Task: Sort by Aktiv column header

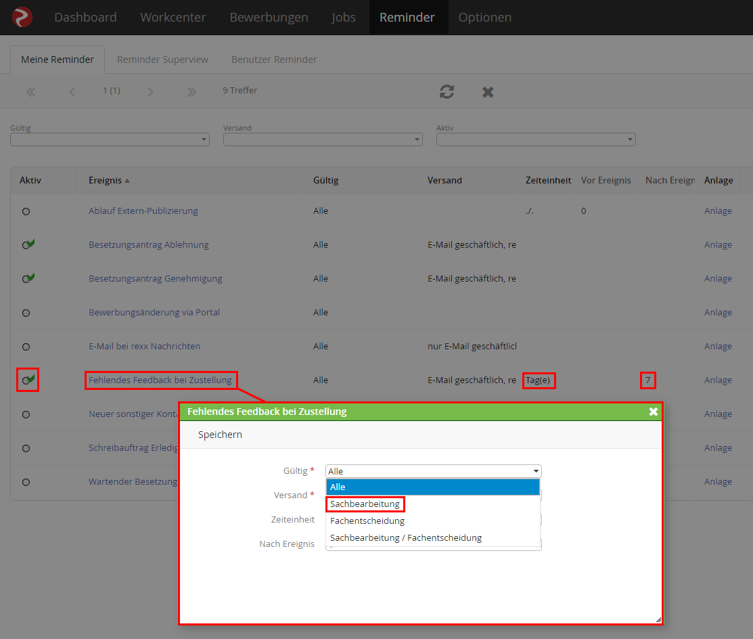Action: click(30, 180)
